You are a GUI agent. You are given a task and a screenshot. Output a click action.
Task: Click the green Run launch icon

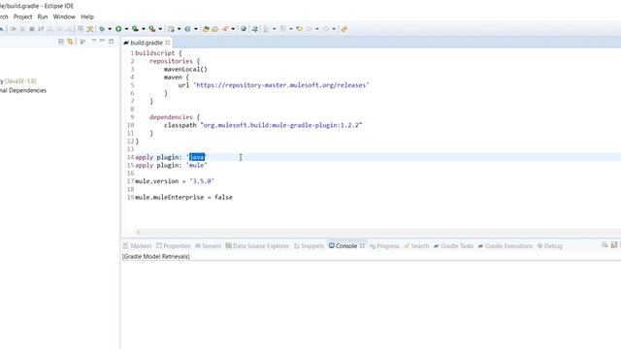118,29
